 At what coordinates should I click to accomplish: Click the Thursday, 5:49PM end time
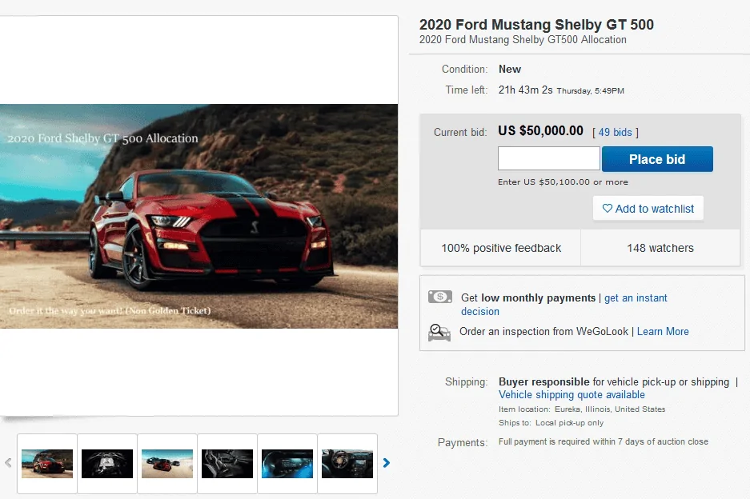[x=590, y=91]
